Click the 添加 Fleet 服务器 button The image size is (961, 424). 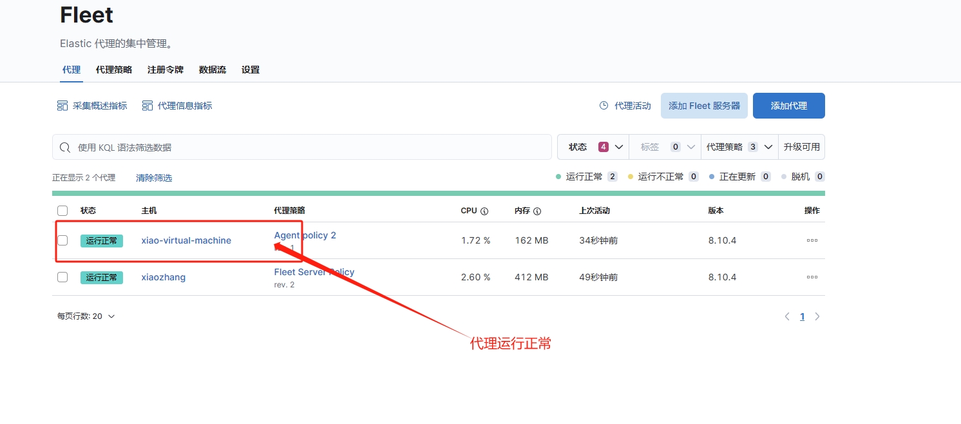[704, 106]
